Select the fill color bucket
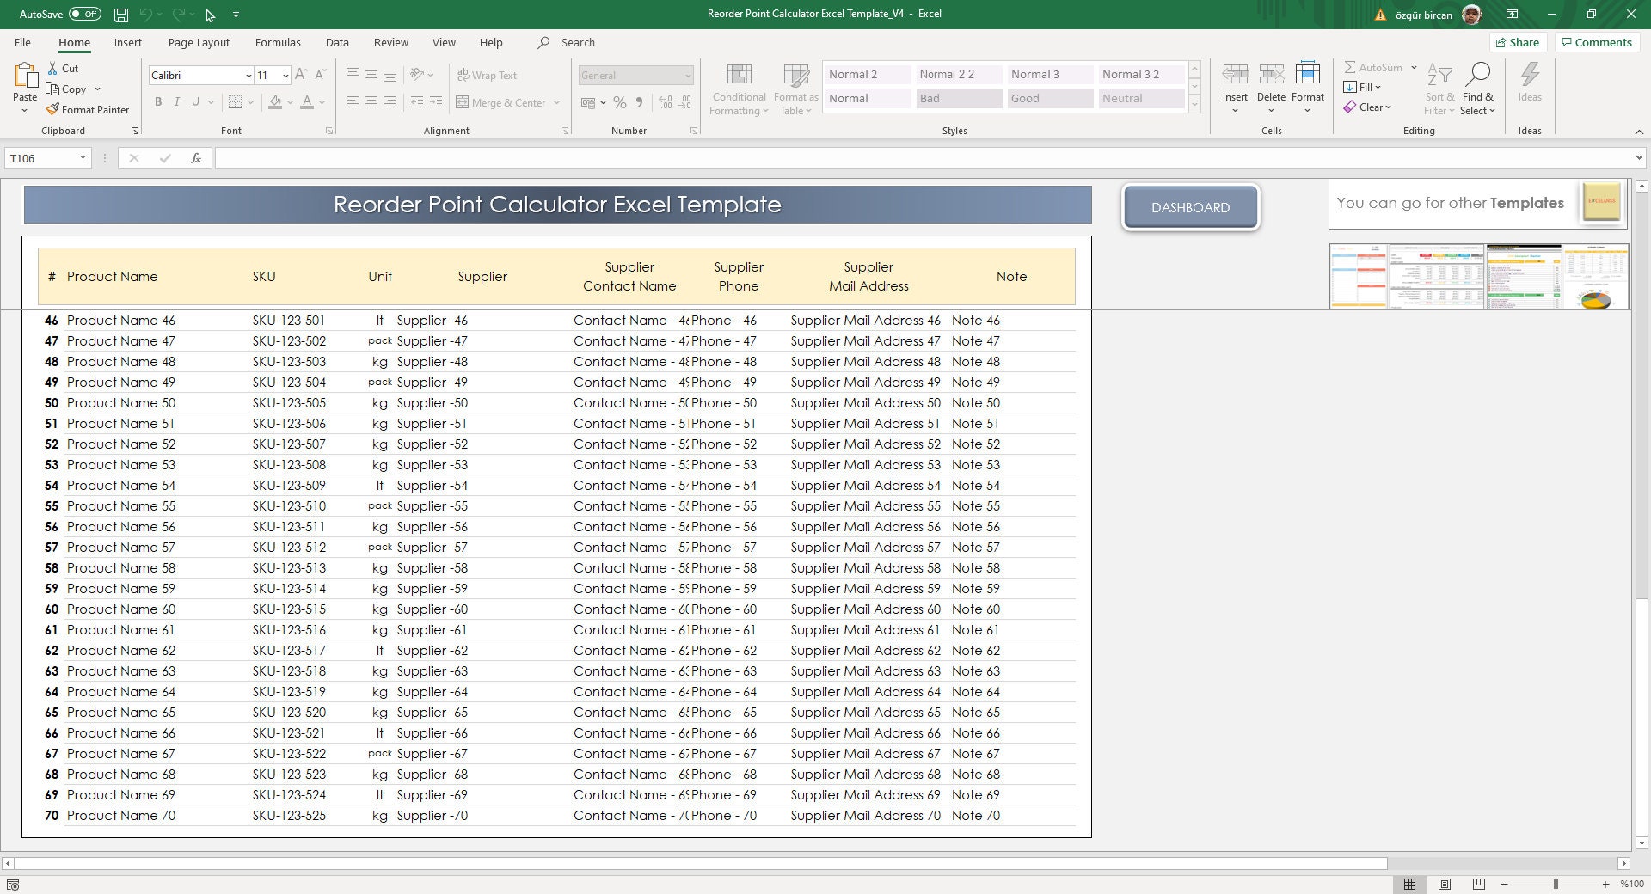Image resolution: width=1651 pixels, height=894 pixels. pyautogui.click(x=275, y=102)
